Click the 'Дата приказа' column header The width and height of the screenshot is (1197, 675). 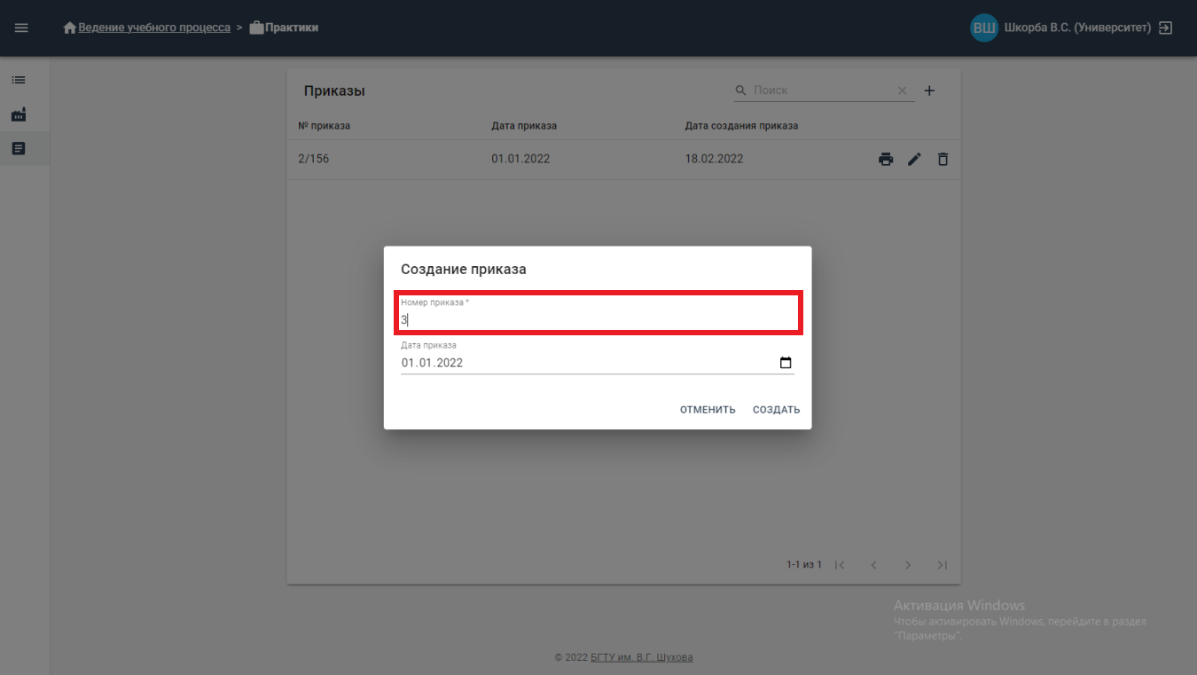coord(524,126)
